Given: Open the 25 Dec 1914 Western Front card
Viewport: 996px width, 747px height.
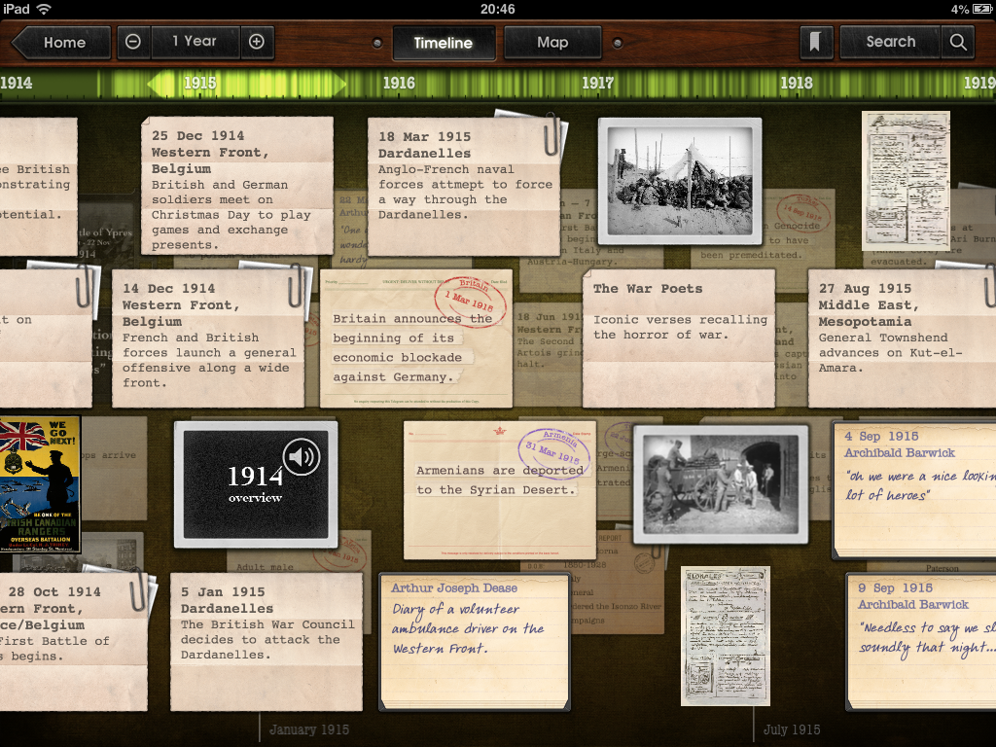Looking at the screenshot, I should (x=236, y=185).
